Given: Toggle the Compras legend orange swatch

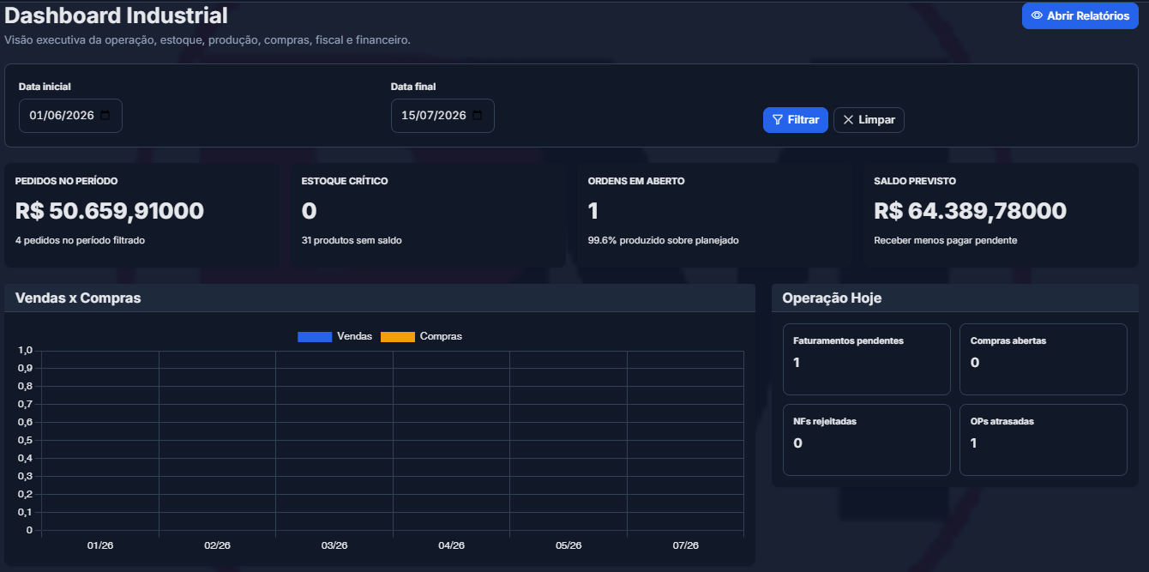Looking at the screenshot, I should pos(398,336).
